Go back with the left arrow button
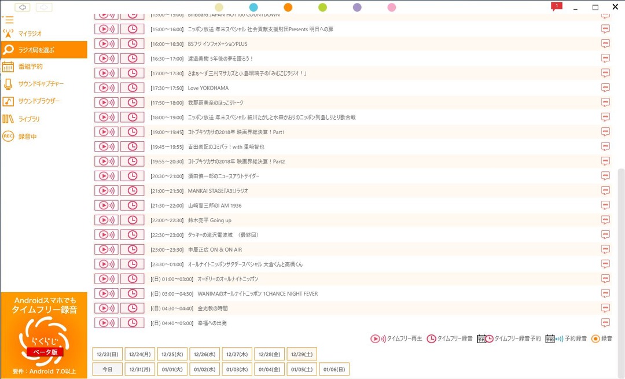 [23, 7]
